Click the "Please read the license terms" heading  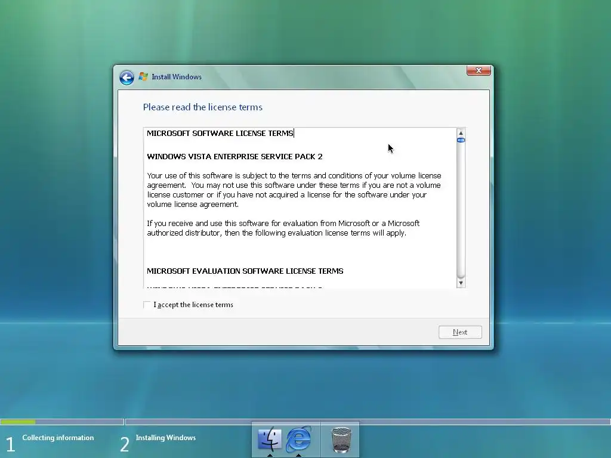click(x=203, y=107)
